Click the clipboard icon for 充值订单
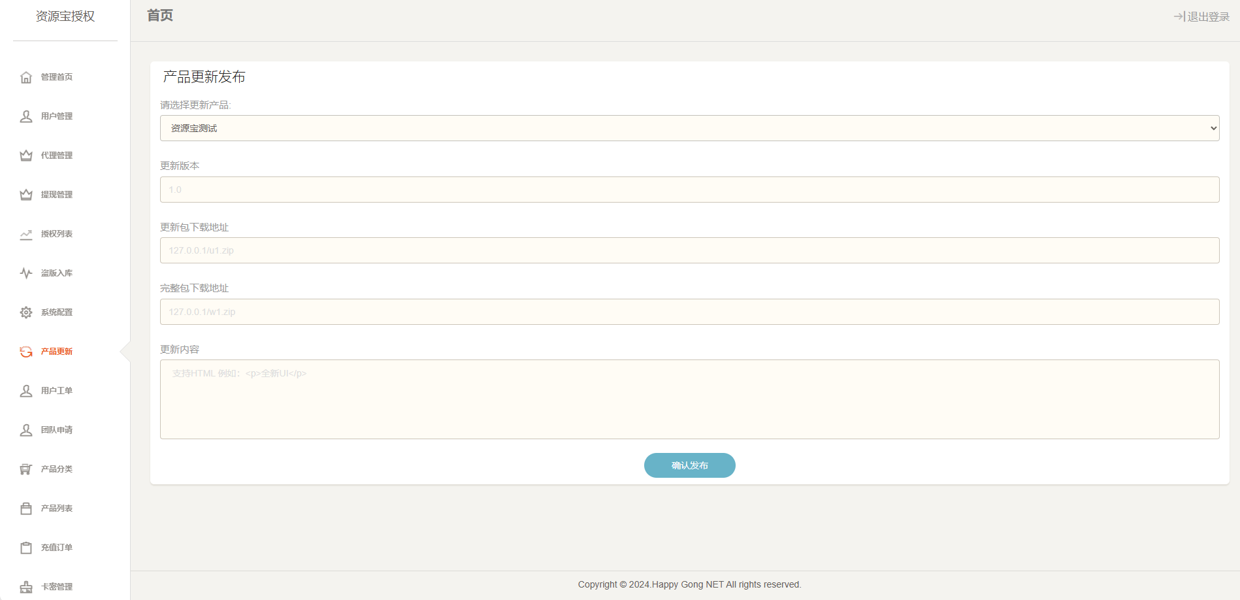The width and height of the screenshot is (1240, 600). [x=26, y=548]
